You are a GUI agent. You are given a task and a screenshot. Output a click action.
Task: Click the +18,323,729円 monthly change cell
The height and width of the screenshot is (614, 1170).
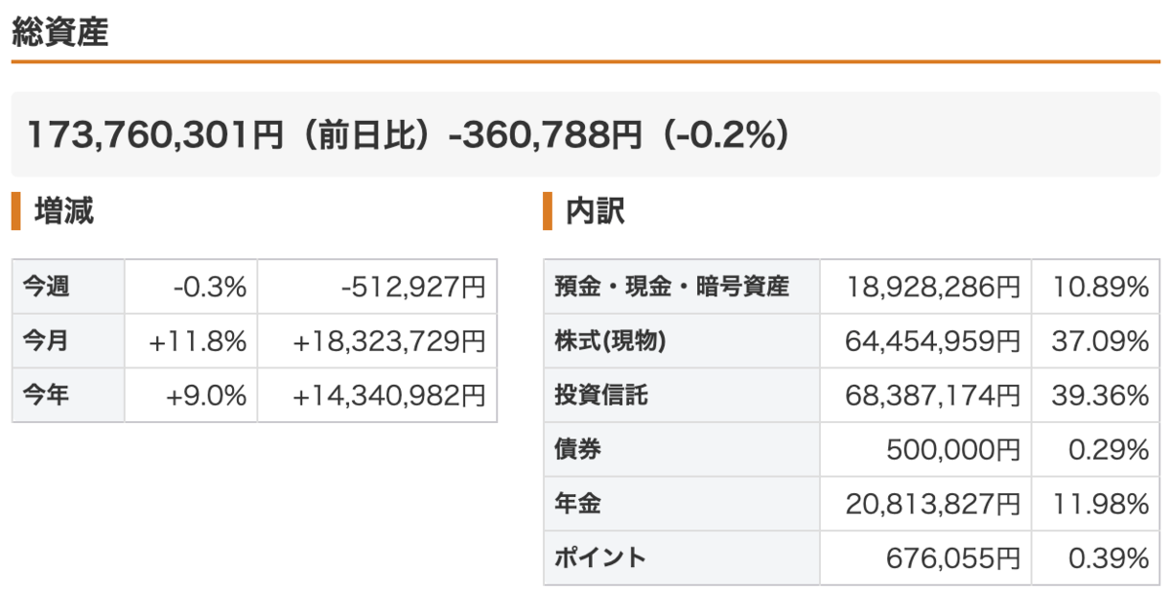click(x=377, y=341)
